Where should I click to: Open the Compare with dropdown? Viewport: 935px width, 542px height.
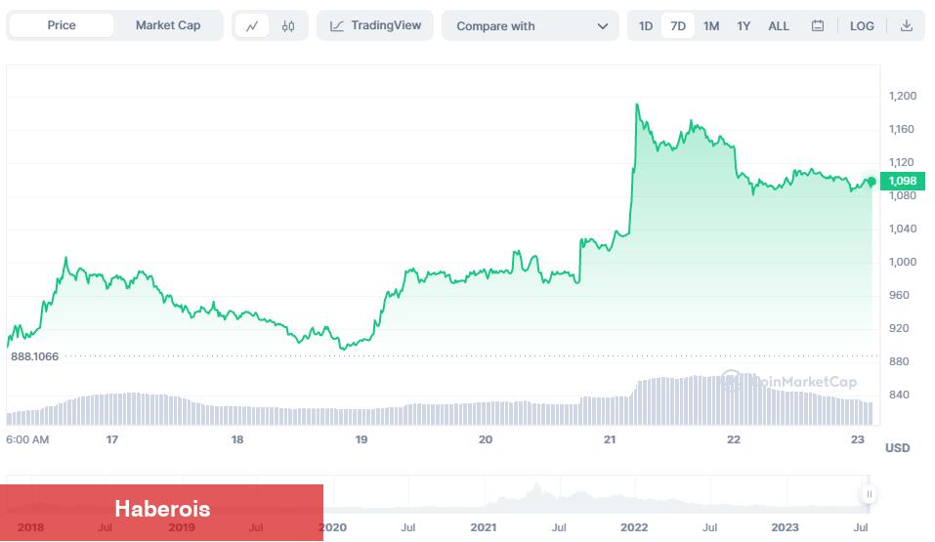coord(531,26)
